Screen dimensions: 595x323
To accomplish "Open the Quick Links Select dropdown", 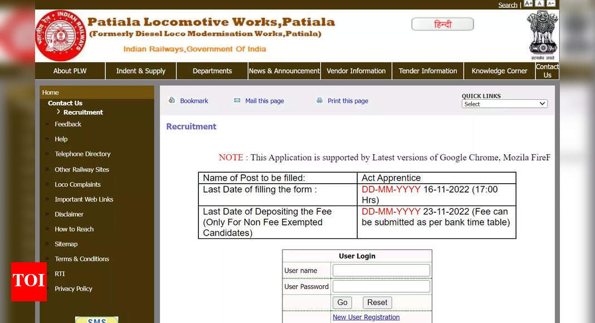I will pyautogui.click(x=504, y=104).
